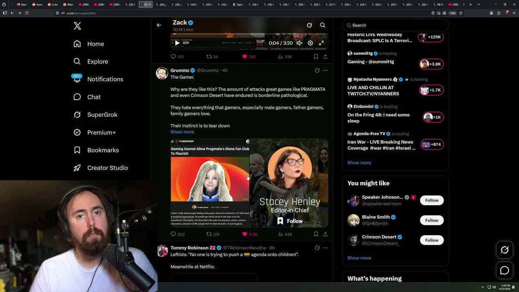
Task: Click the Grok icon in Zack header
Action: 309,25
